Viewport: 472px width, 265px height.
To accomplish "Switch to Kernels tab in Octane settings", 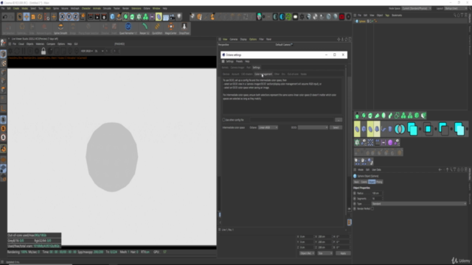I will [225, 68].
